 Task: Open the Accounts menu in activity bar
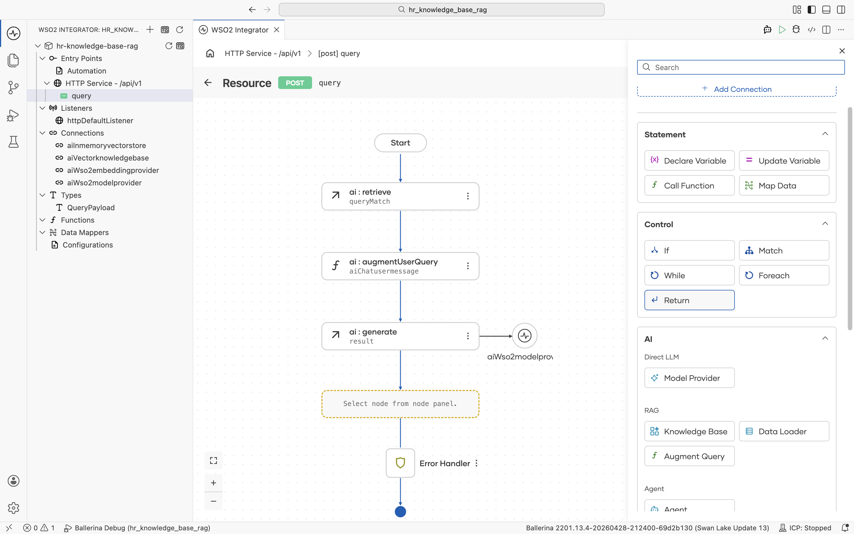[13, 481]
